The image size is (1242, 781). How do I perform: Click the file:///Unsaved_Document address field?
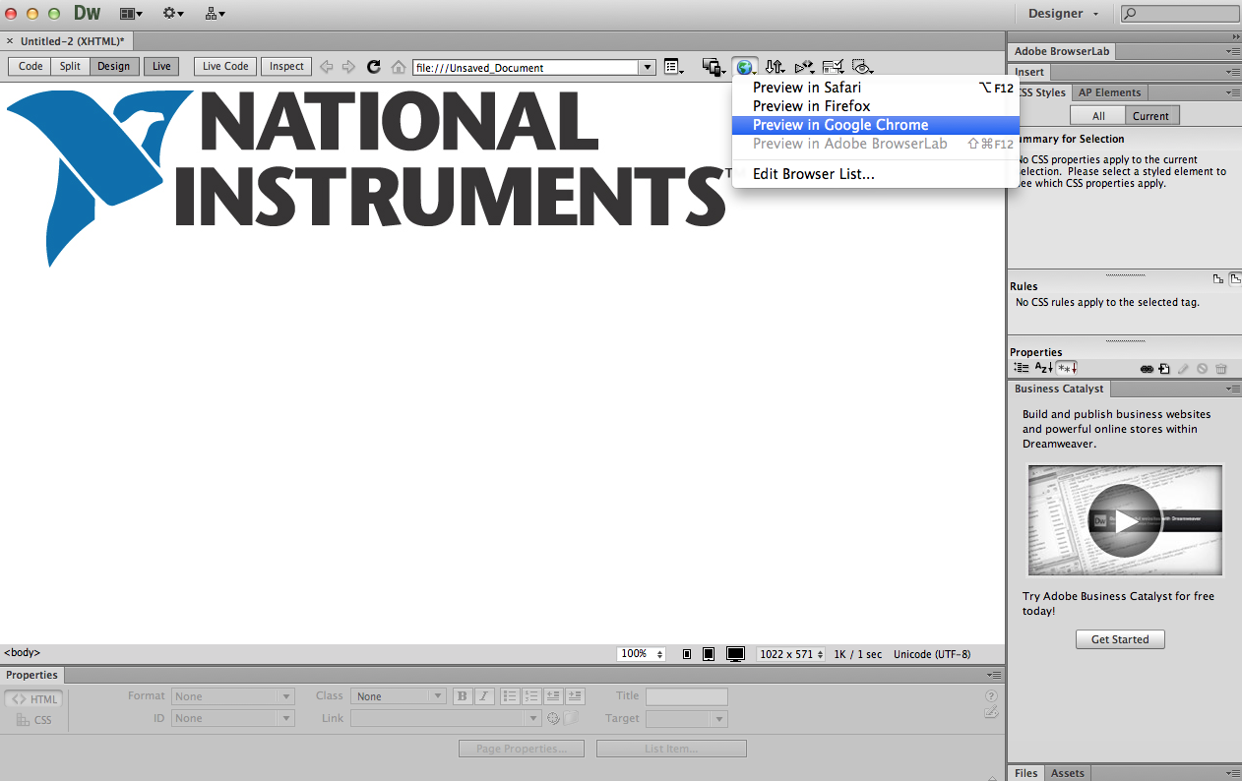click(x=526, y=67)
